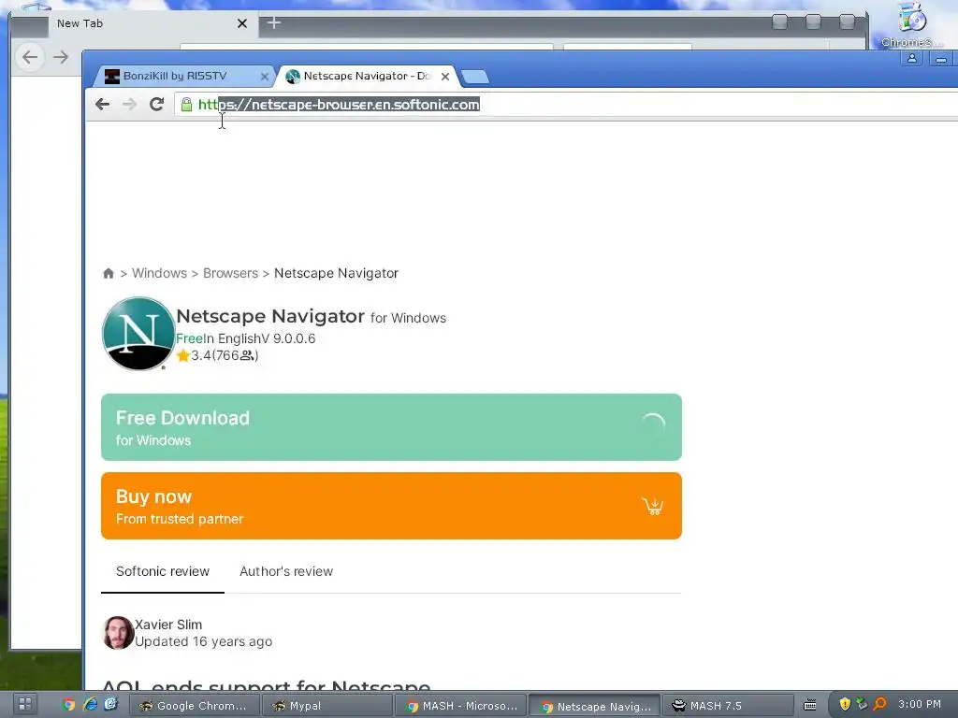Image resolution: width=958 pixels, height=718 pixels.
Task: Click the Updated 16 years ago text
Action: coord(203,641)
